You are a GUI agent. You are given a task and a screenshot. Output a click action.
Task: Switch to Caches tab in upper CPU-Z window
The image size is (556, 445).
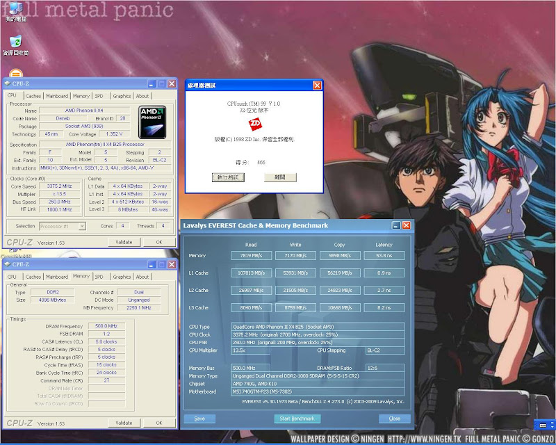[x=33, y=96]
